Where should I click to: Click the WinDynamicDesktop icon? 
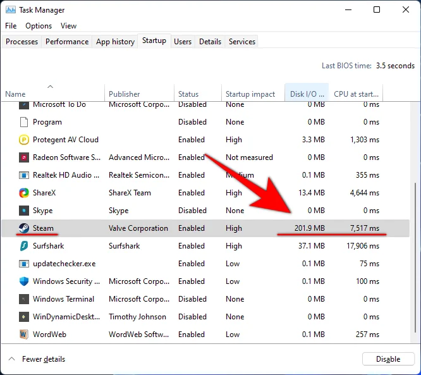tap(24, 317)
